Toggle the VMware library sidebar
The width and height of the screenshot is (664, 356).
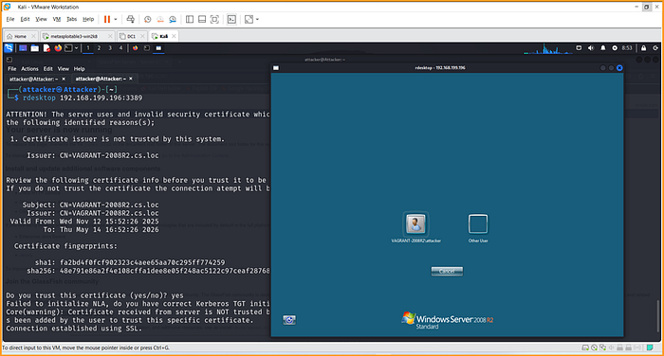(190, 20)
